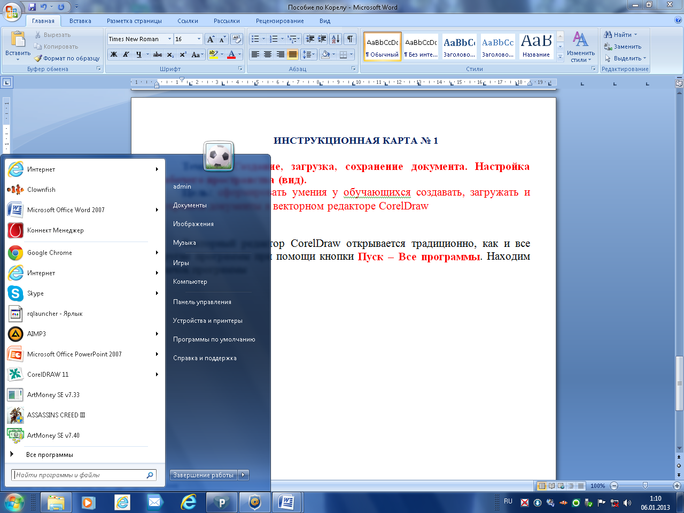The image size is (684, 513).
Task: Open the Рассылки ribbon tab
Action: (227, 21)
